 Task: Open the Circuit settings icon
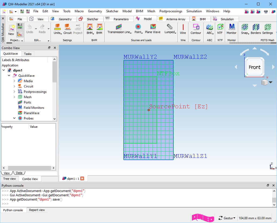point(67,29)
